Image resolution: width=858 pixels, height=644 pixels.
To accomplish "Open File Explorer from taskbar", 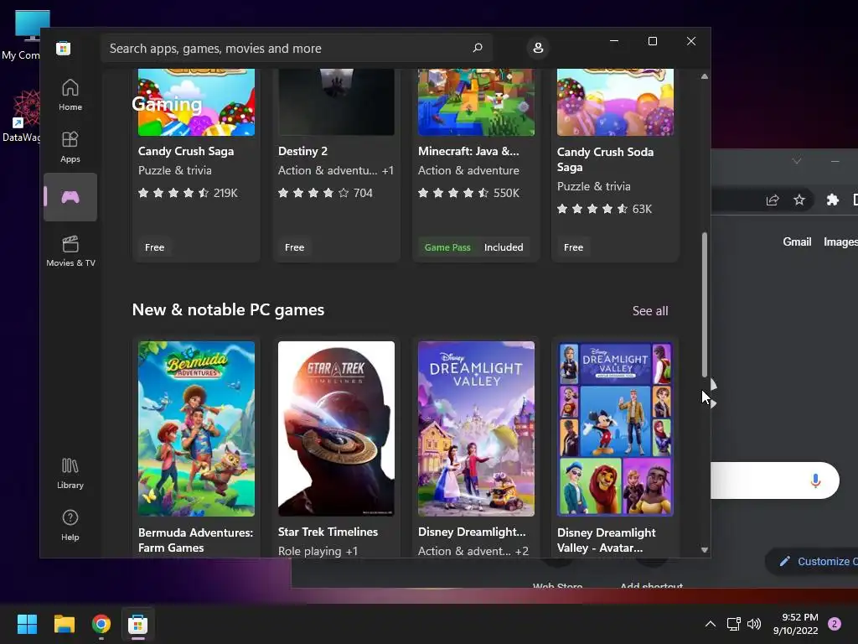I will click(64, 624).
